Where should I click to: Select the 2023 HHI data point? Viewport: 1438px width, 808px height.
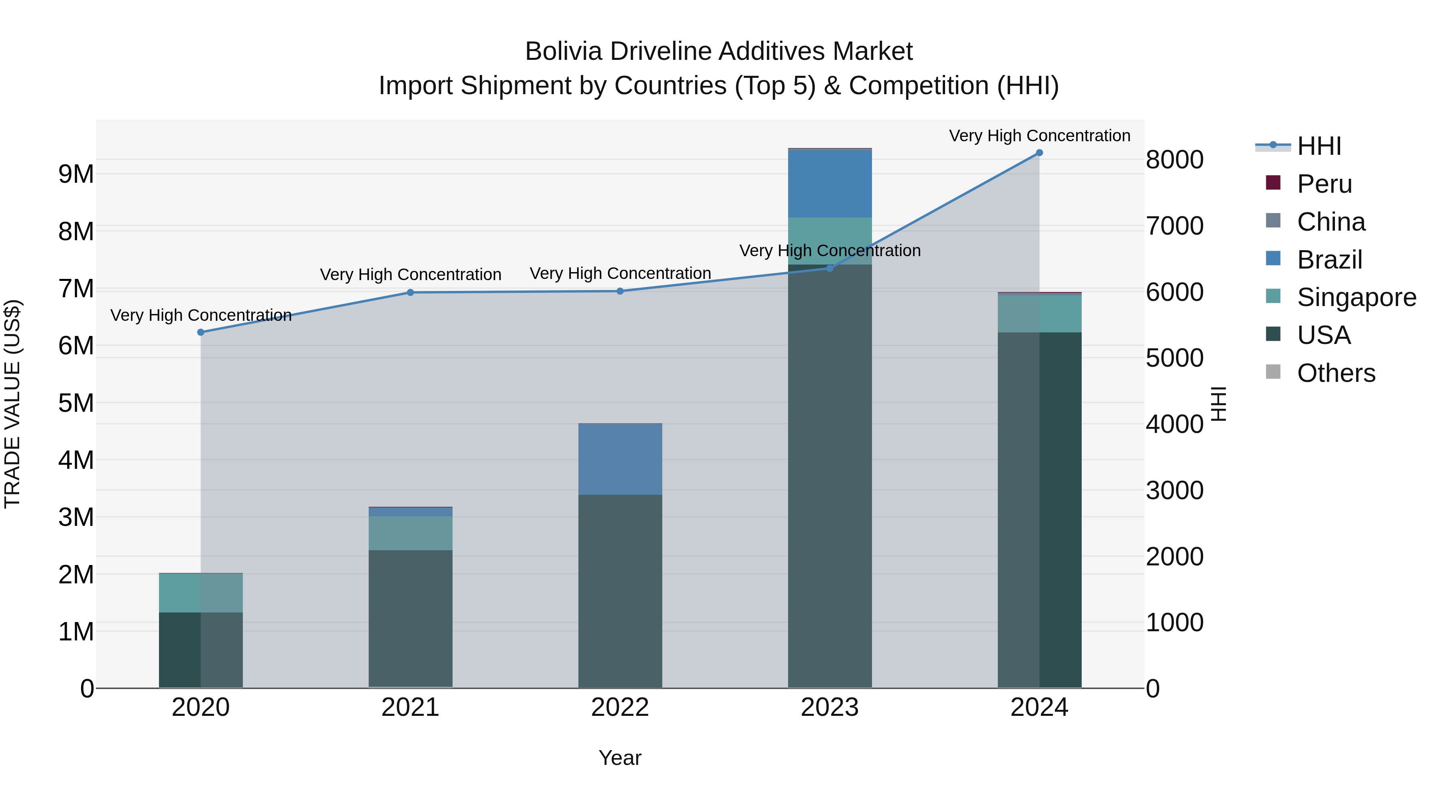tap(830, 268)
